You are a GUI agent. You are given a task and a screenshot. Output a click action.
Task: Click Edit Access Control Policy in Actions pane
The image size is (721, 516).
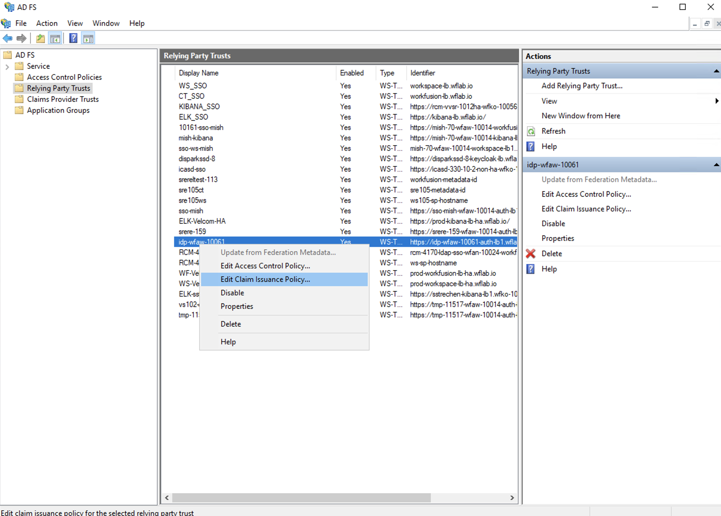click(586, 194)
